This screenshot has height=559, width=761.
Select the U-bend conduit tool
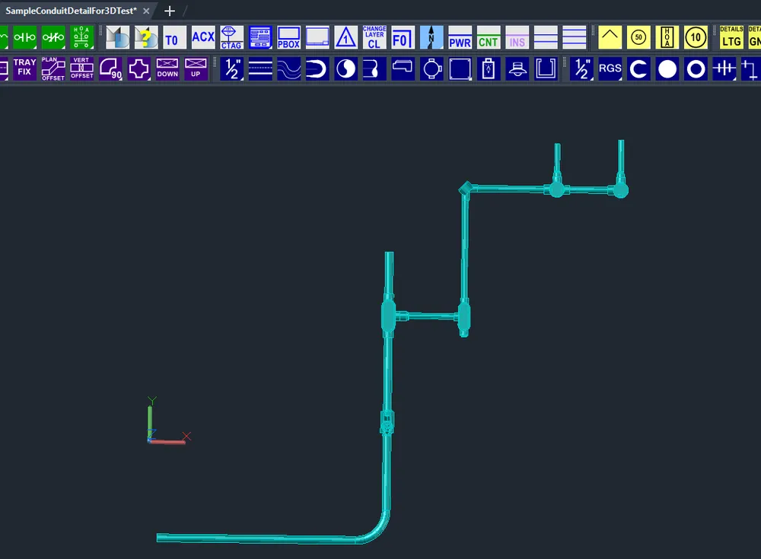pos(317,68)
